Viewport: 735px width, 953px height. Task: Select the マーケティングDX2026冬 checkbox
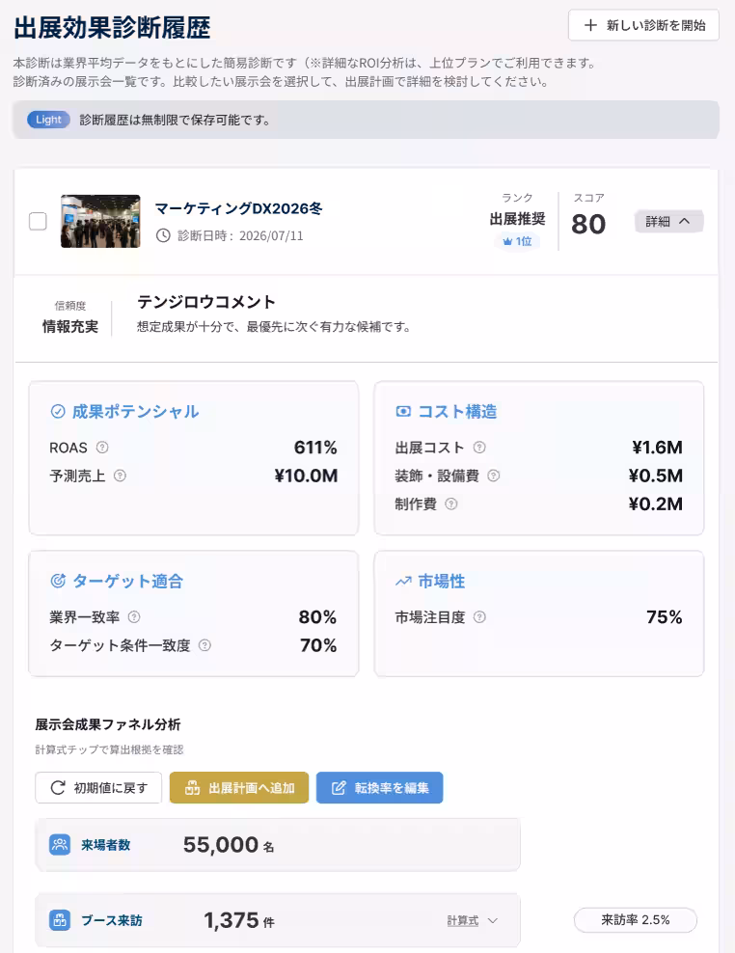pos(38,221)
